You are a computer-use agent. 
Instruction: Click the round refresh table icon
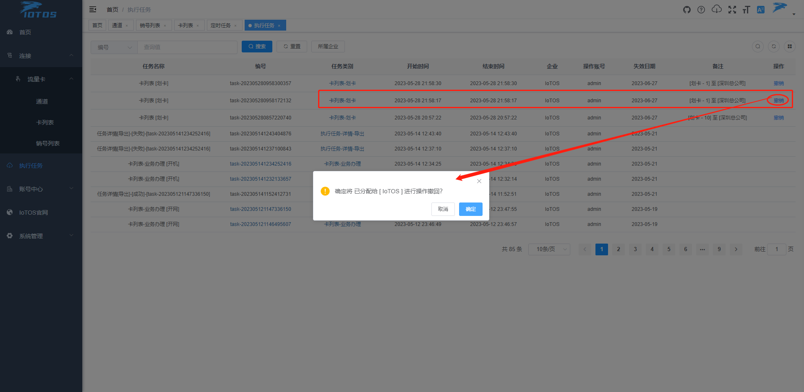tap(774, 47)
